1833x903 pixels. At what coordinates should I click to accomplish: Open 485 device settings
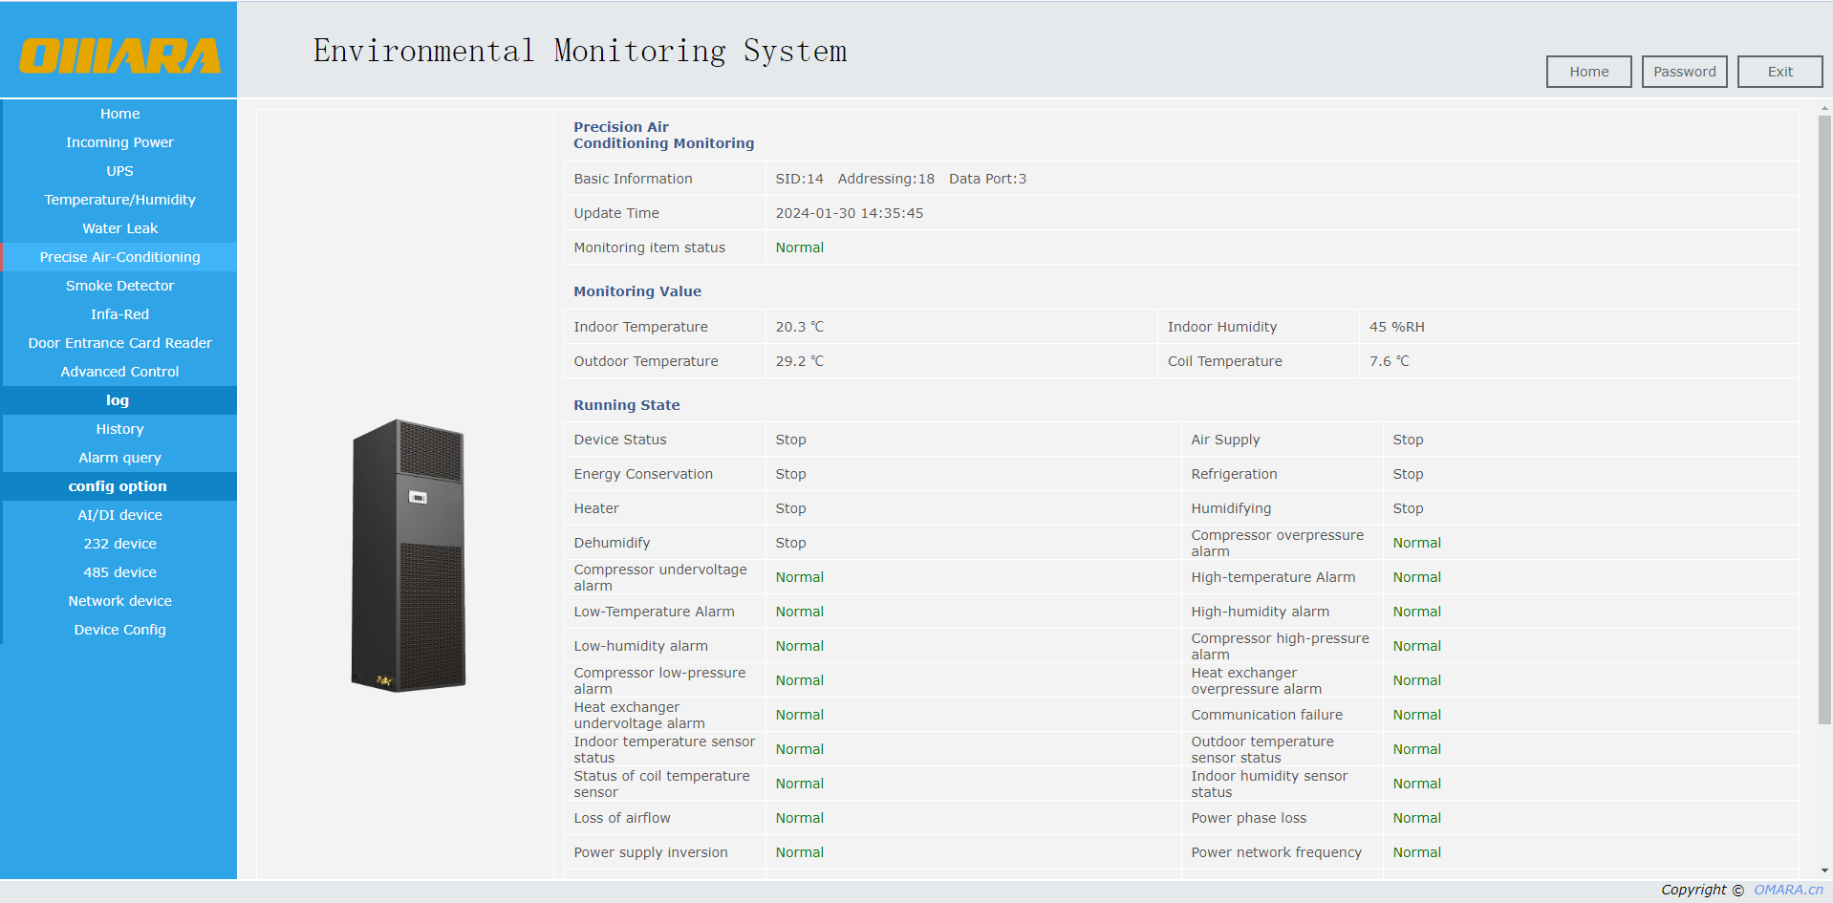click(x=119, y=572)
